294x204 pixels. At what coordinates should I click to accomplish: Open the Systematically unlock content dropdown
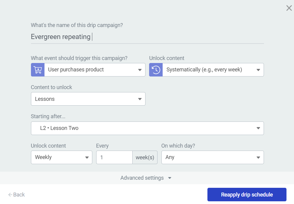pos(210,70)
